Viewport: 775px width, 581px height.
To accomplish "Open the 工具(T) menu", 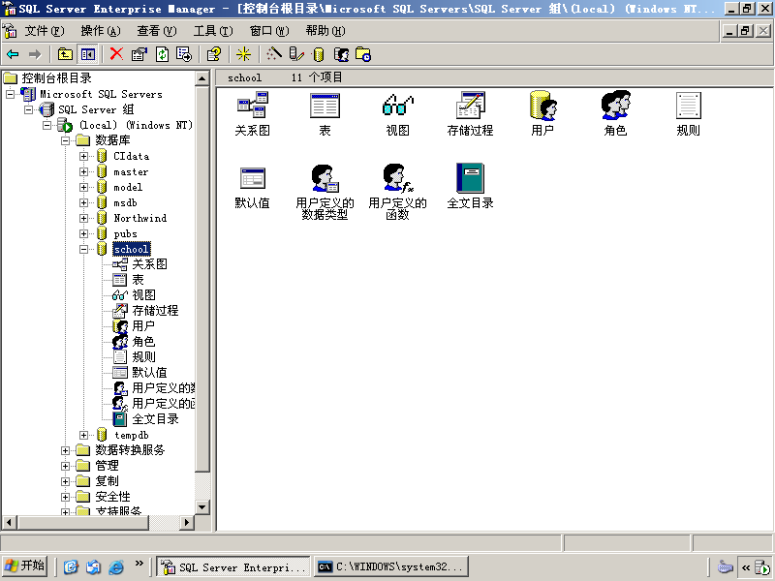I will coord(213,31).
